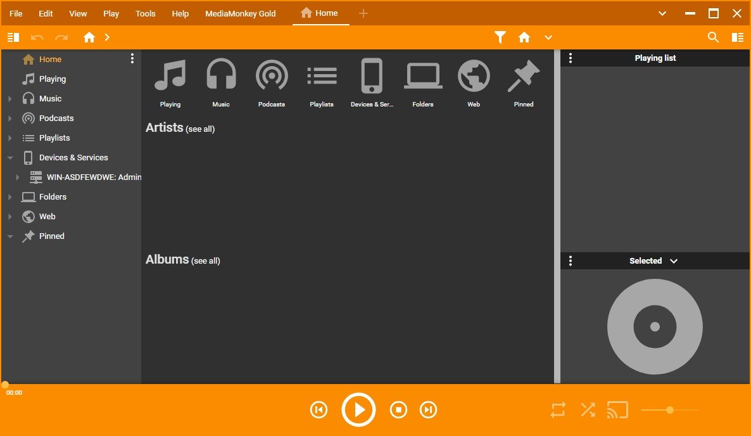
Task: Click the filter funnel icon in toolbar
Action: point(500,37)
